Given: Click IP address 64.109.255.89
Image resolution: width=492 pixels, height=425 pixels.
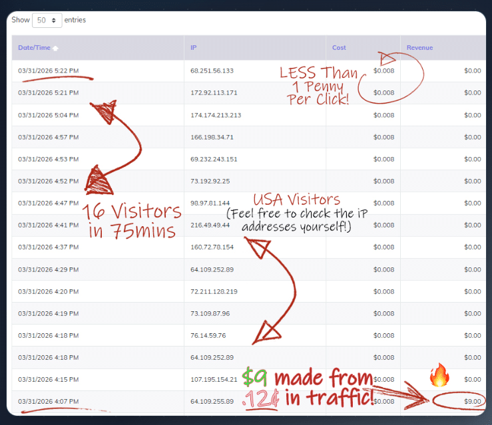Looking at the screenshot, I should coord(212,401).
